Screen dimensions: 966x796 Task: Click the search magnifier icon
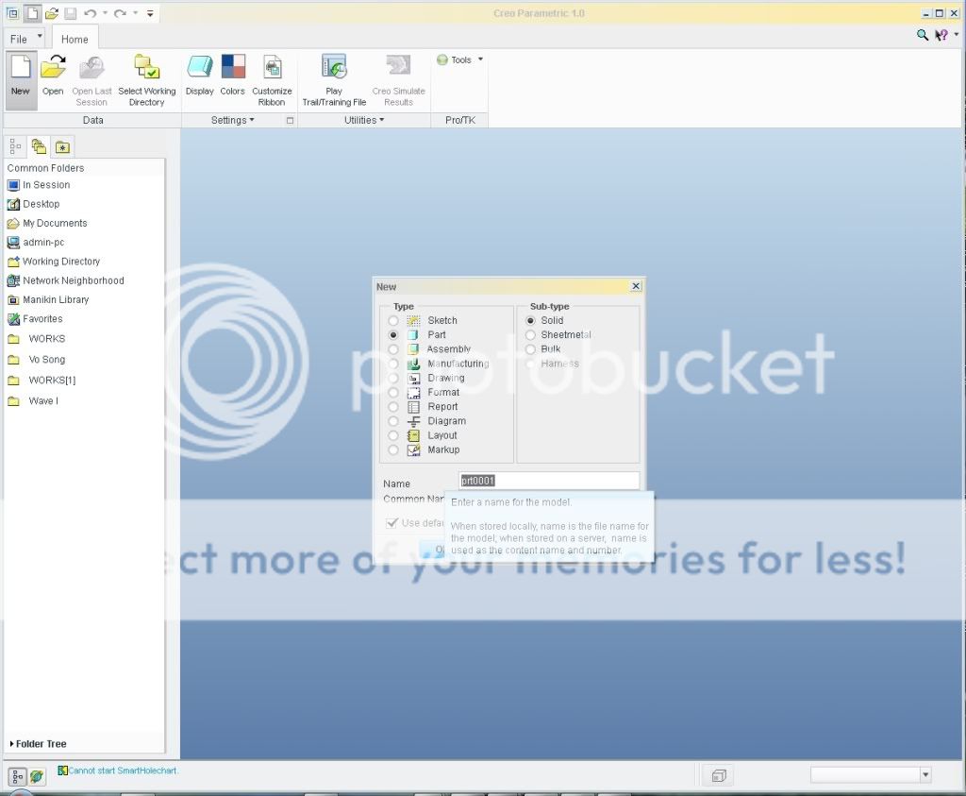pos(923,35)
